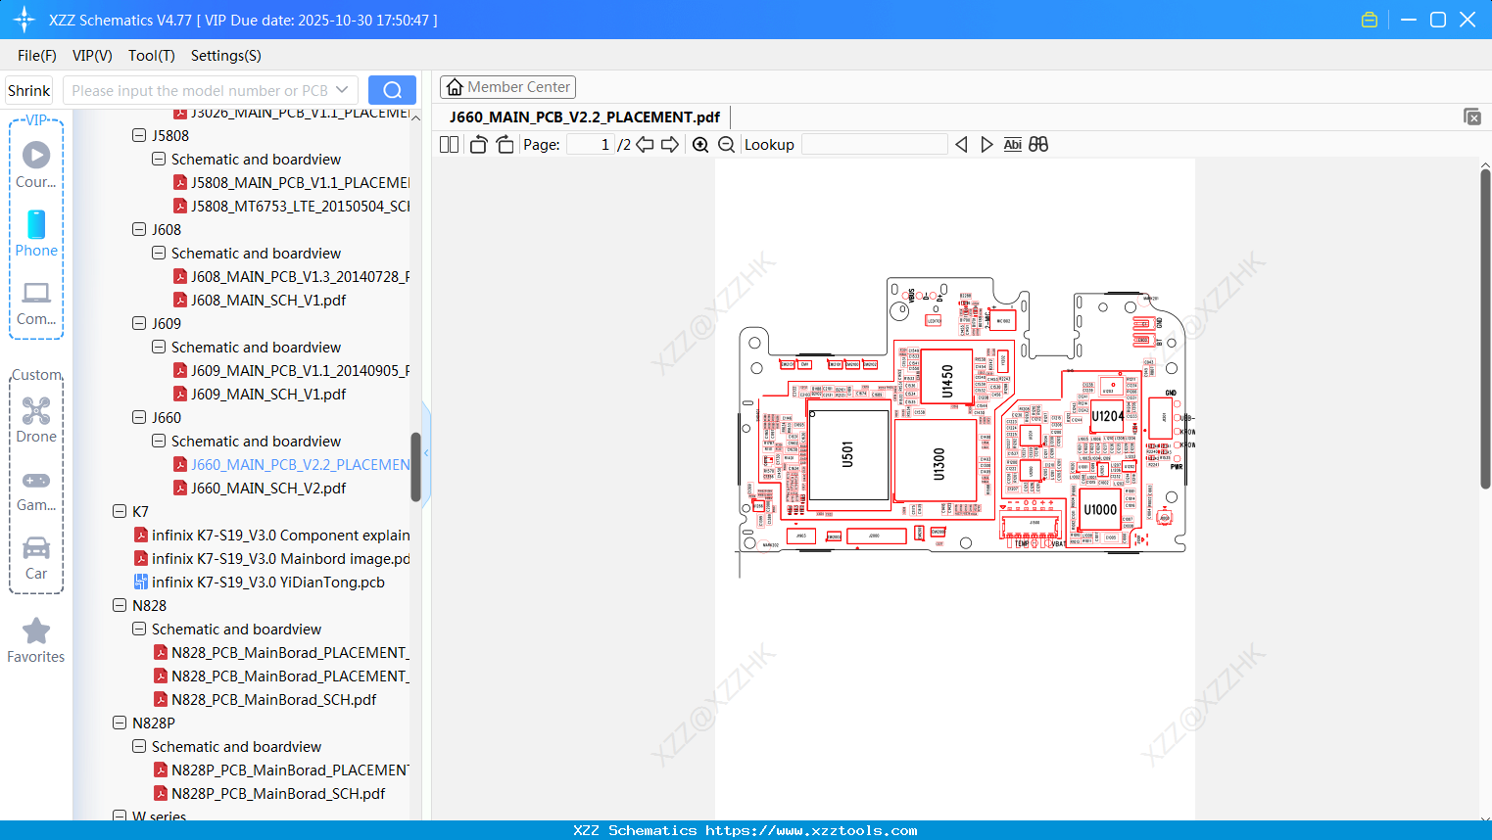1492x840 pixels.
Task: Open the Settings(S) menu
Action: (x=225, y=56)
